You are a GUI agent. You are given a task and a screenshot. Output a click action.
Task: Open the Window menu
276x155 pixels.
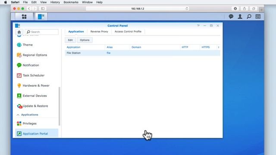pos(87,2)
